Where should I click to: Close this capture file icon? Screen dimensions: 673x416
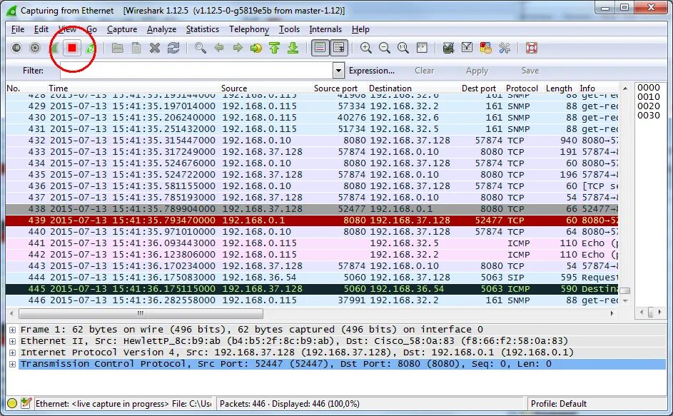155,48
